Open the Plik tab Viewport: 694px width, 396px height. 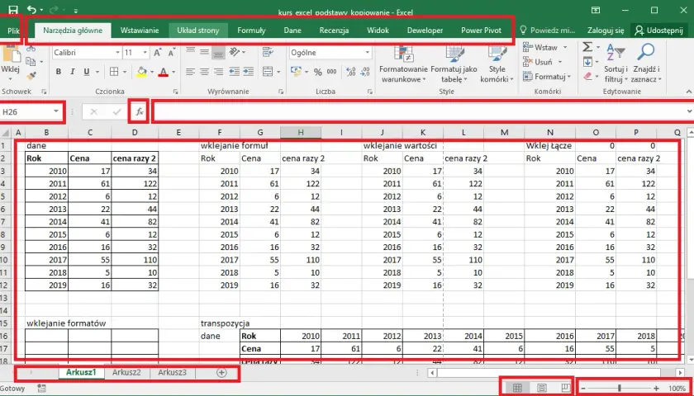point(14,31)
